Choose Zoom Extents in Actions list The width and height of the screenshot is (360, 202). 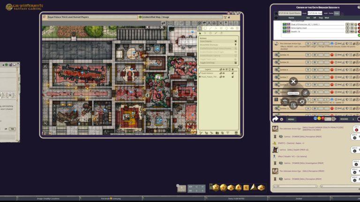pos(218,41)
